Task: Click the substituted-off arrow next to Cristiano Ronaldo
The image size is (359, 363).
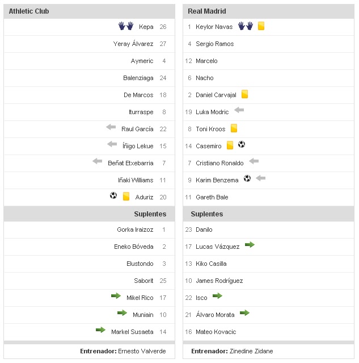Action: click(x=254, y=161)
